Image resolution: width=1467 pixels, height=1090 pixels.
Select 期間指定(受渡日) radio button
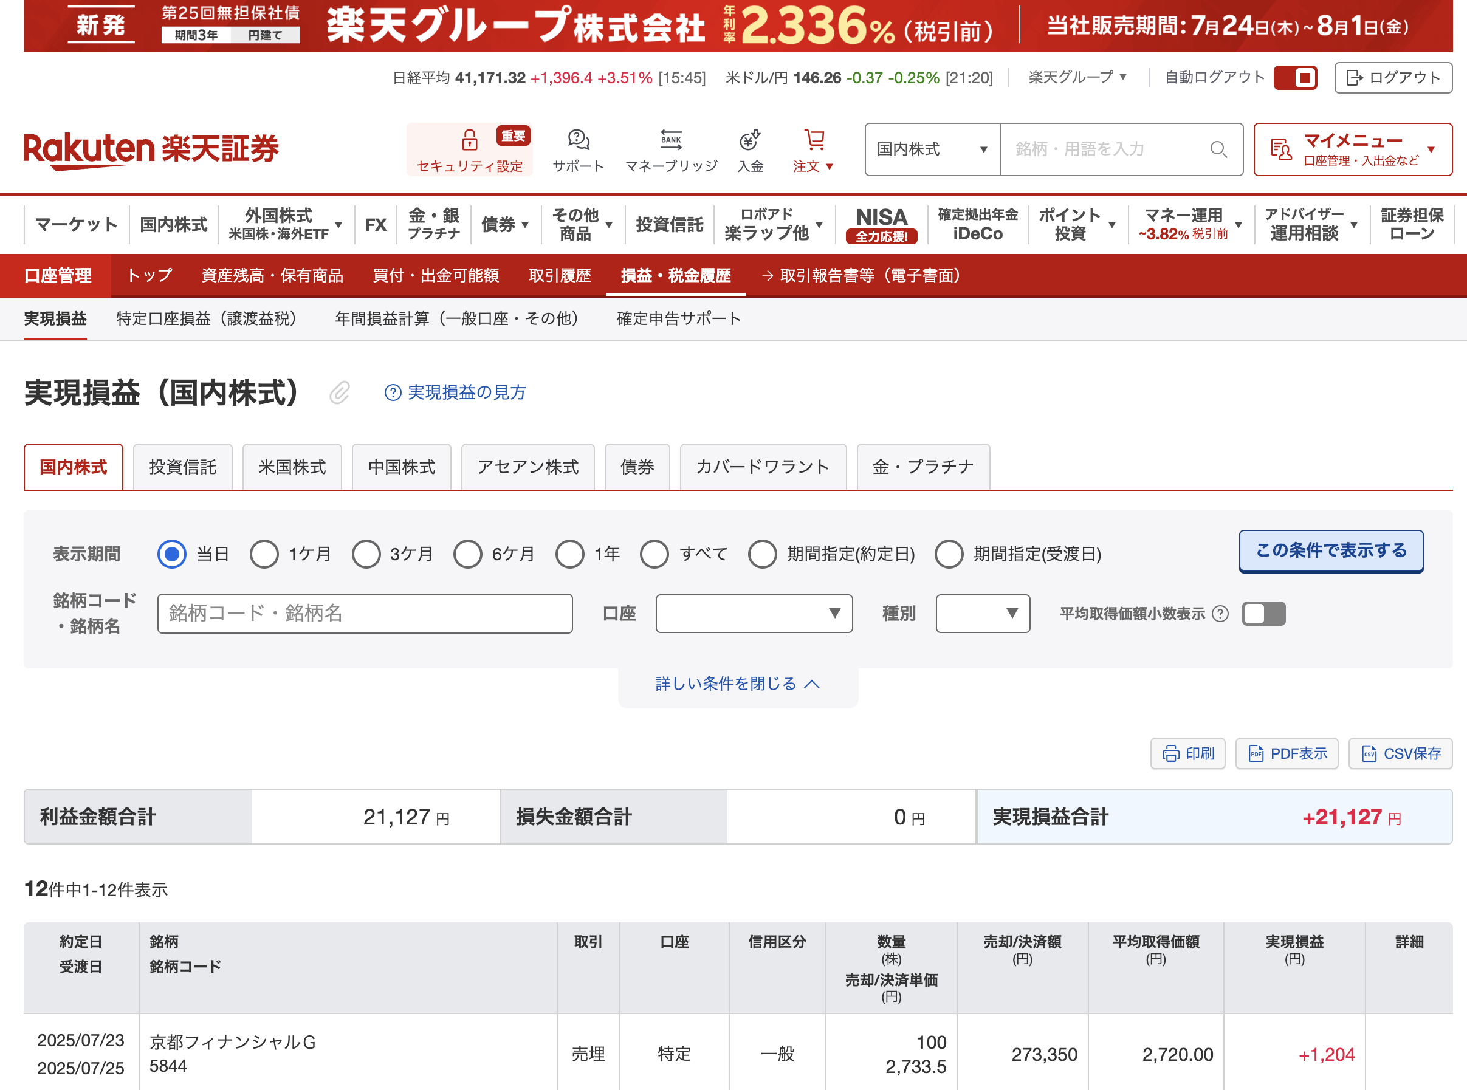(x=949, y=554)
